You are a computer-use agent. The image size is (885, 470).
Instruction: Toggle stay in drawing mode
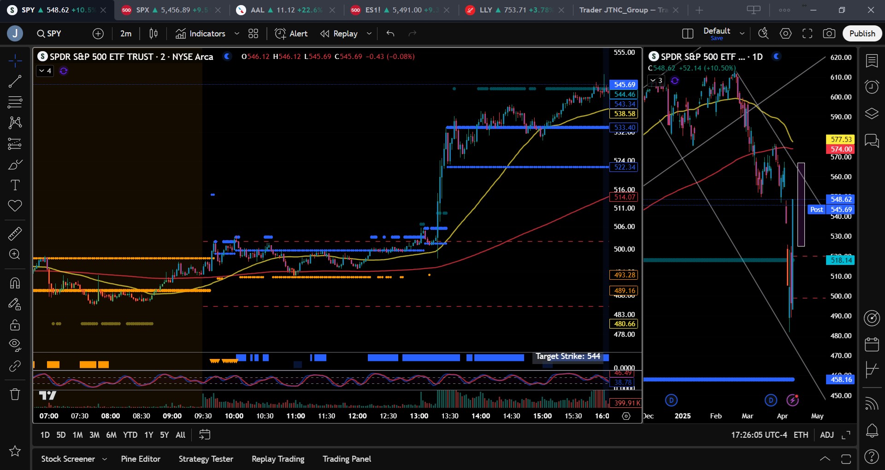coord(15,304)
